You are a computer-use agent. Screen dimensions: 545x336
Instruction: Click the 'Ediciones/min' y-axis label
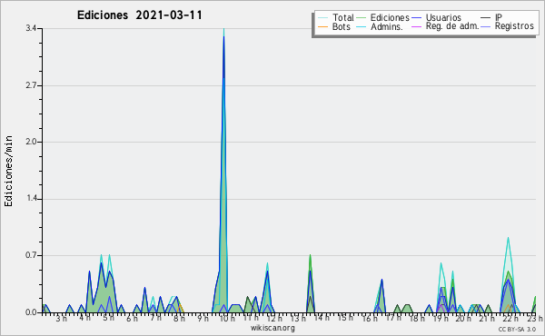(8, 172)
